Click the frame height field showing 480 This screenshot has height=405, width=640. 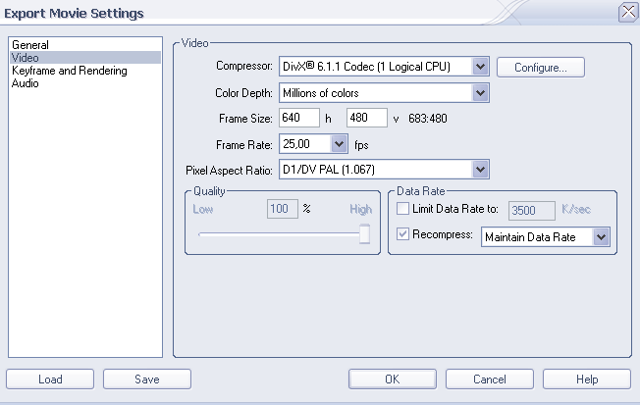[366, 118]
